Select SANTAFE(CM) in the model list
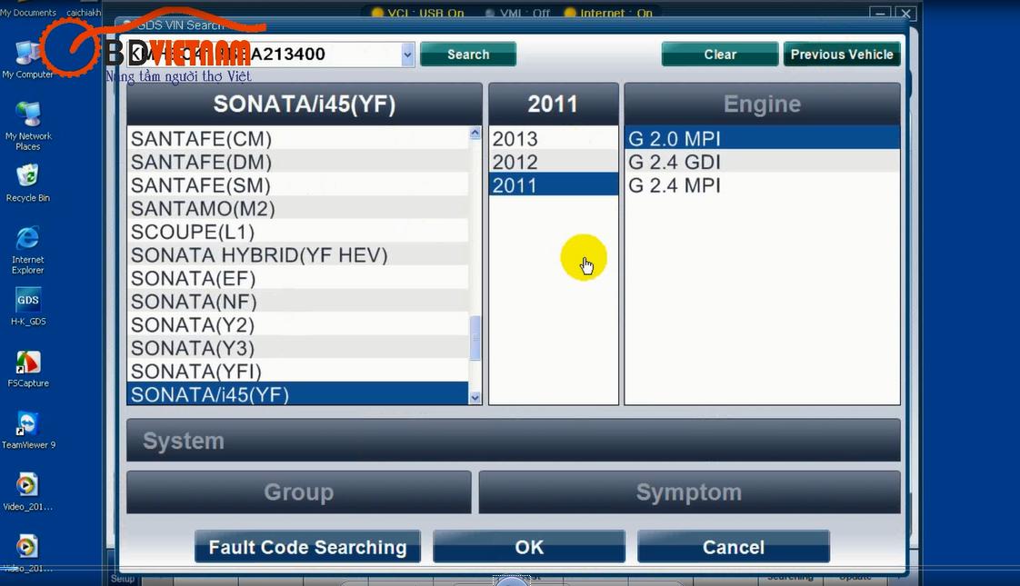 (x=298, y=138)
